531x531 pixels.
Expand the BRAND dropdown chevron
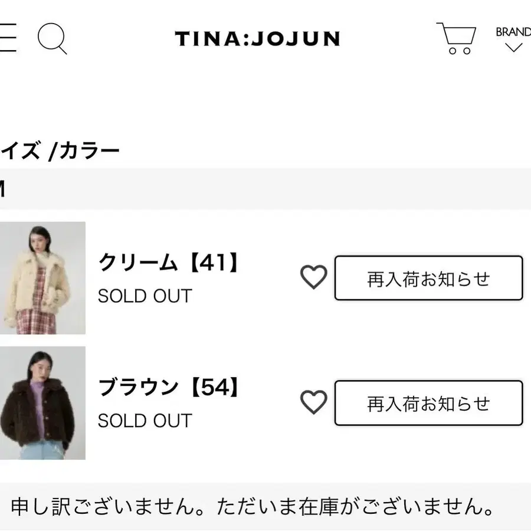coord(513,47)
